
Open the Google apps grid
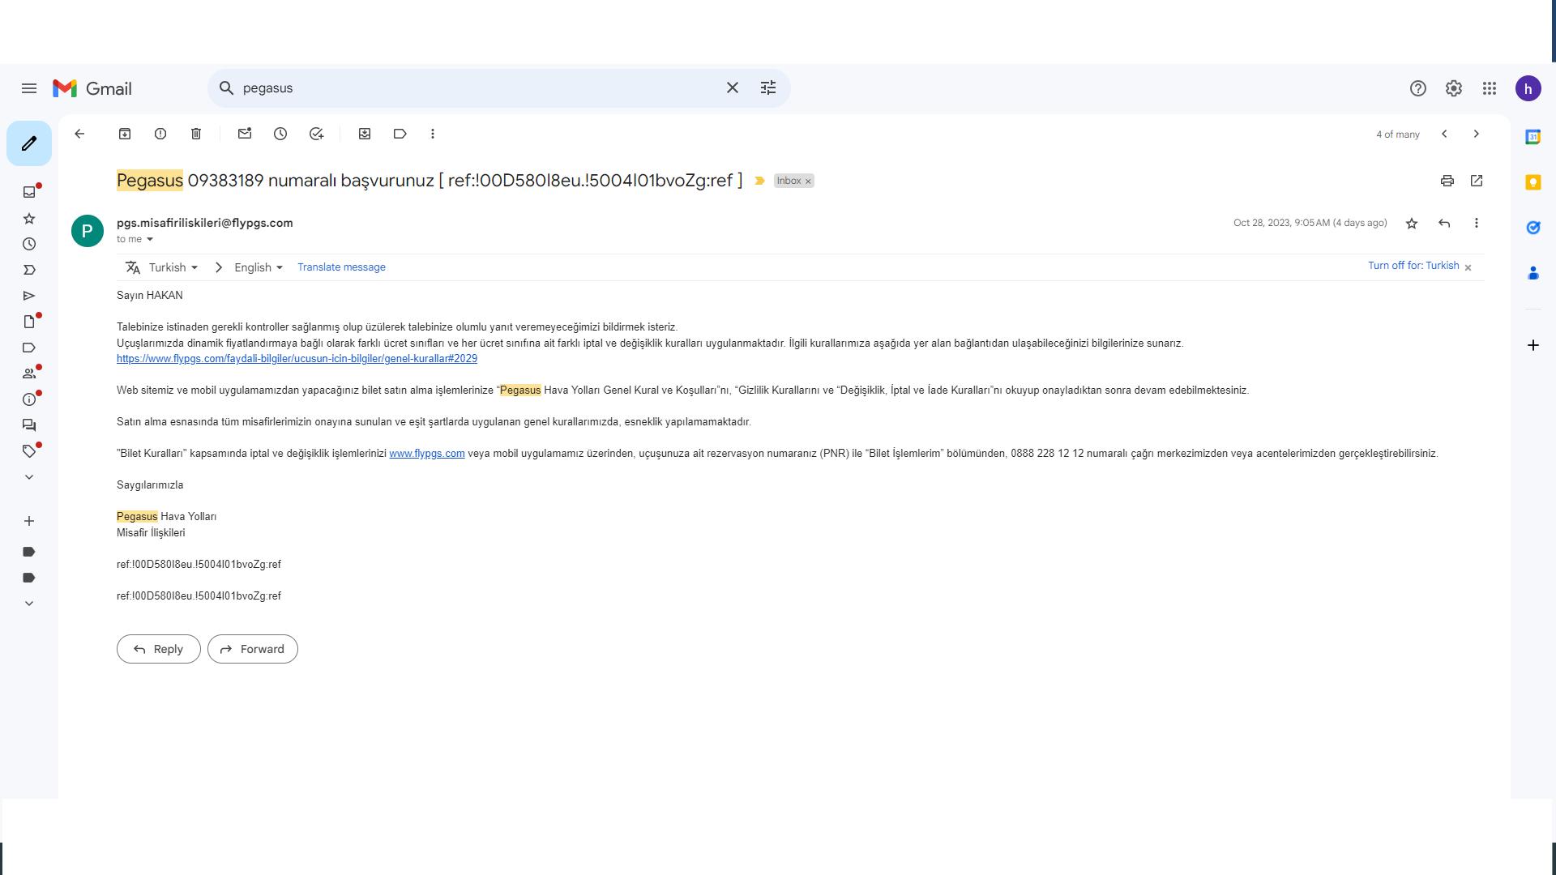[x=1490, y=88]
